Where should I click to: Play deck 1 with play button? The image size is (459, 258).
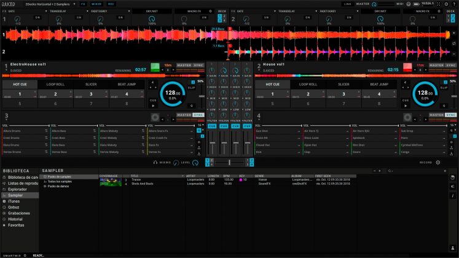[x=153, y=106]
